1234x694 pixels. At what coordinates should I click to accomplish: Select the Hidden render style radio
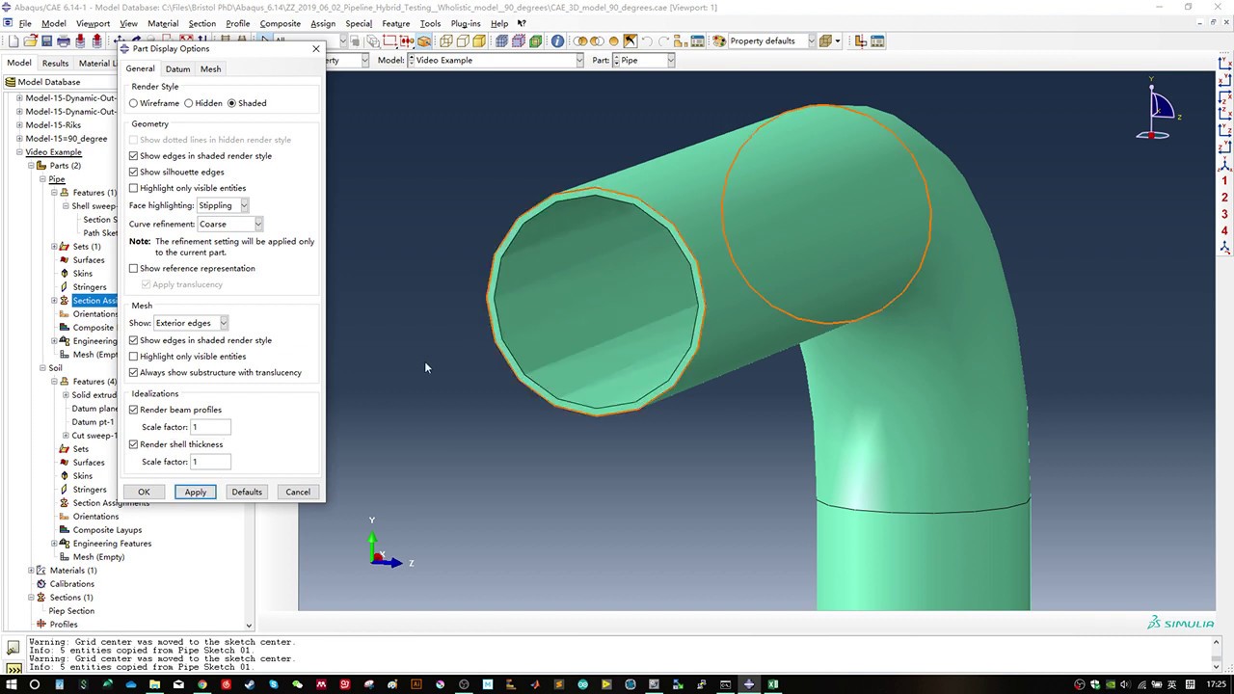[x=189, y=103]
